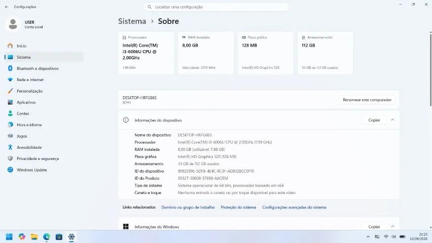The image size is (432, 243).
Task: Copy Windows information with Copiar
Action: [374, 227]
